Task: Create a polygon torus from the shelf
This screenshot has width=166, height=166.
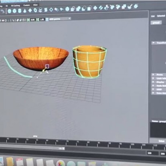Action: (35, 10)
